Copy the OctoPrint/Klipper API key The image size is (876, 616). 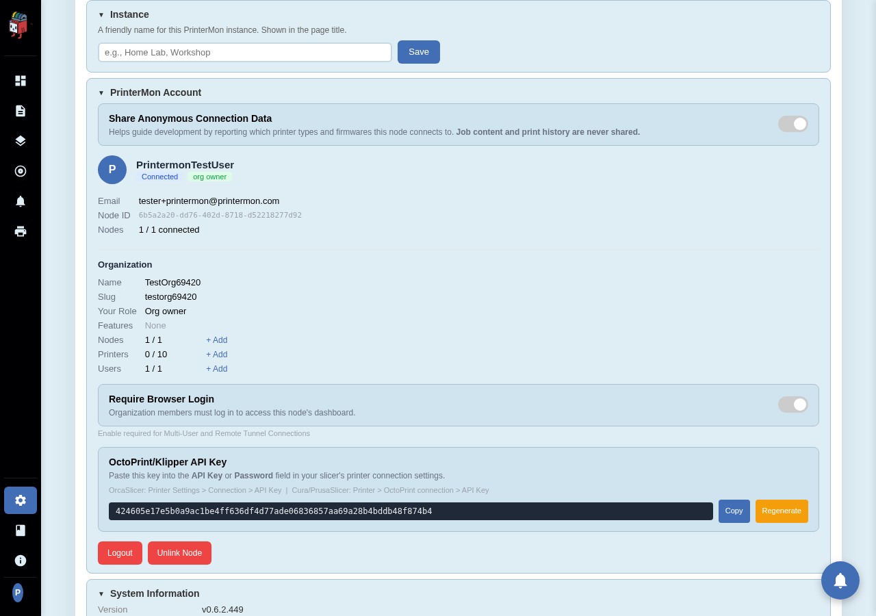click(x=734, y=511)
